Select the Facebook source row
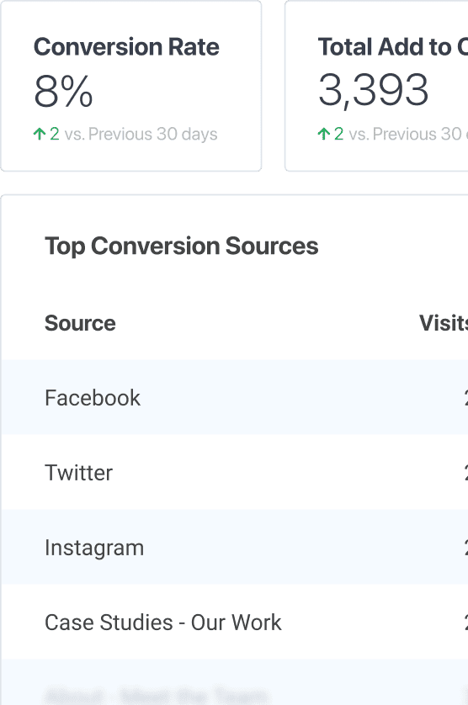Image resolution: width=468 pixels, height=705 pixels. [x=234, y=397]
